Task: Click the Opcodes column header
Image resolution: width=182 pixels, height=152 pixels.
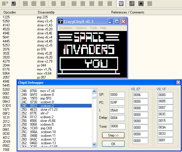Action: [10, 12]
